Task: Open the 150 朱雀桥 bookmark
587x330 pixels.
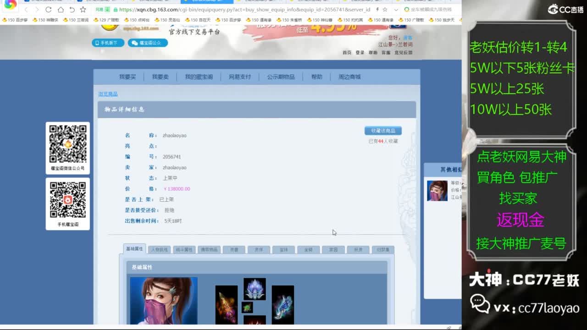Action: pos(289,20)
